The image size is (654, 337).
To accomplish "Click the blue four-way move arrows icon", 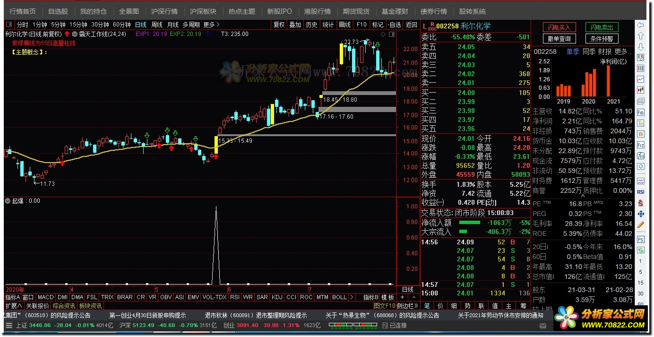I will click(641, 214).
